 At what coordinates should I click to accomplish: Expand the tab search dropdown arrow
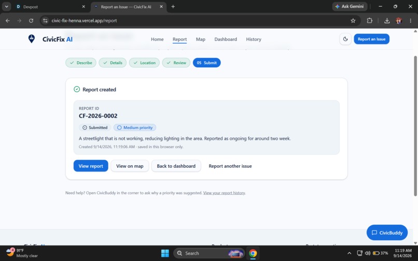6,7
